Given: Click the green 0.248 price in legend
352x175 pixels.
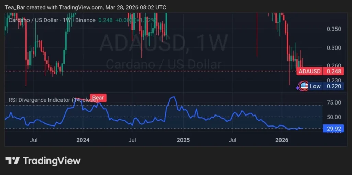Looking at the screenshot, I should point(106,20).
